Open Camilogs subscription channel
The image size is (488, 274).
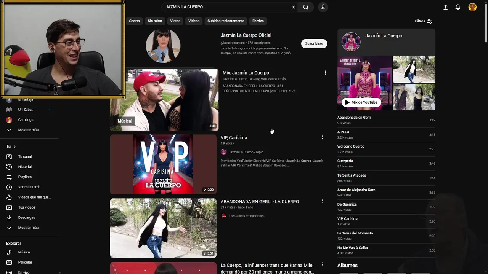29,120
